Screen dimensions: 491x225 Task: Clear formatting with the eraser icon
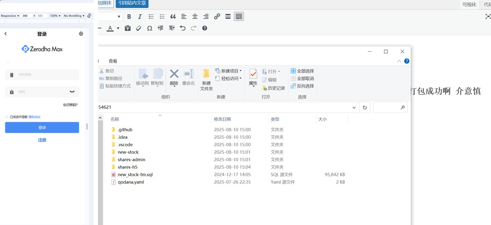click(x=139, y=28)
